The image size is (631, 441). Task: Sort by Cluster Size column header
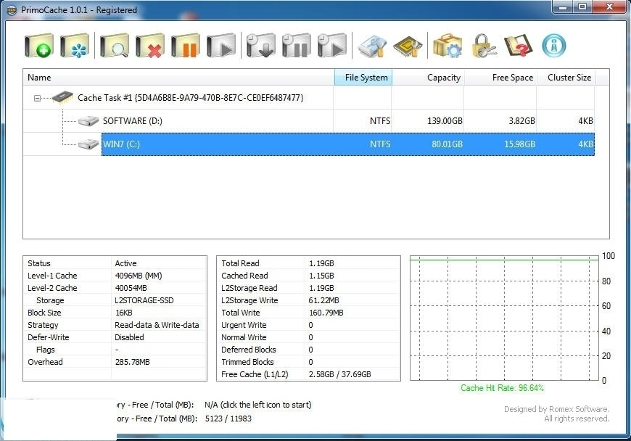566,78
